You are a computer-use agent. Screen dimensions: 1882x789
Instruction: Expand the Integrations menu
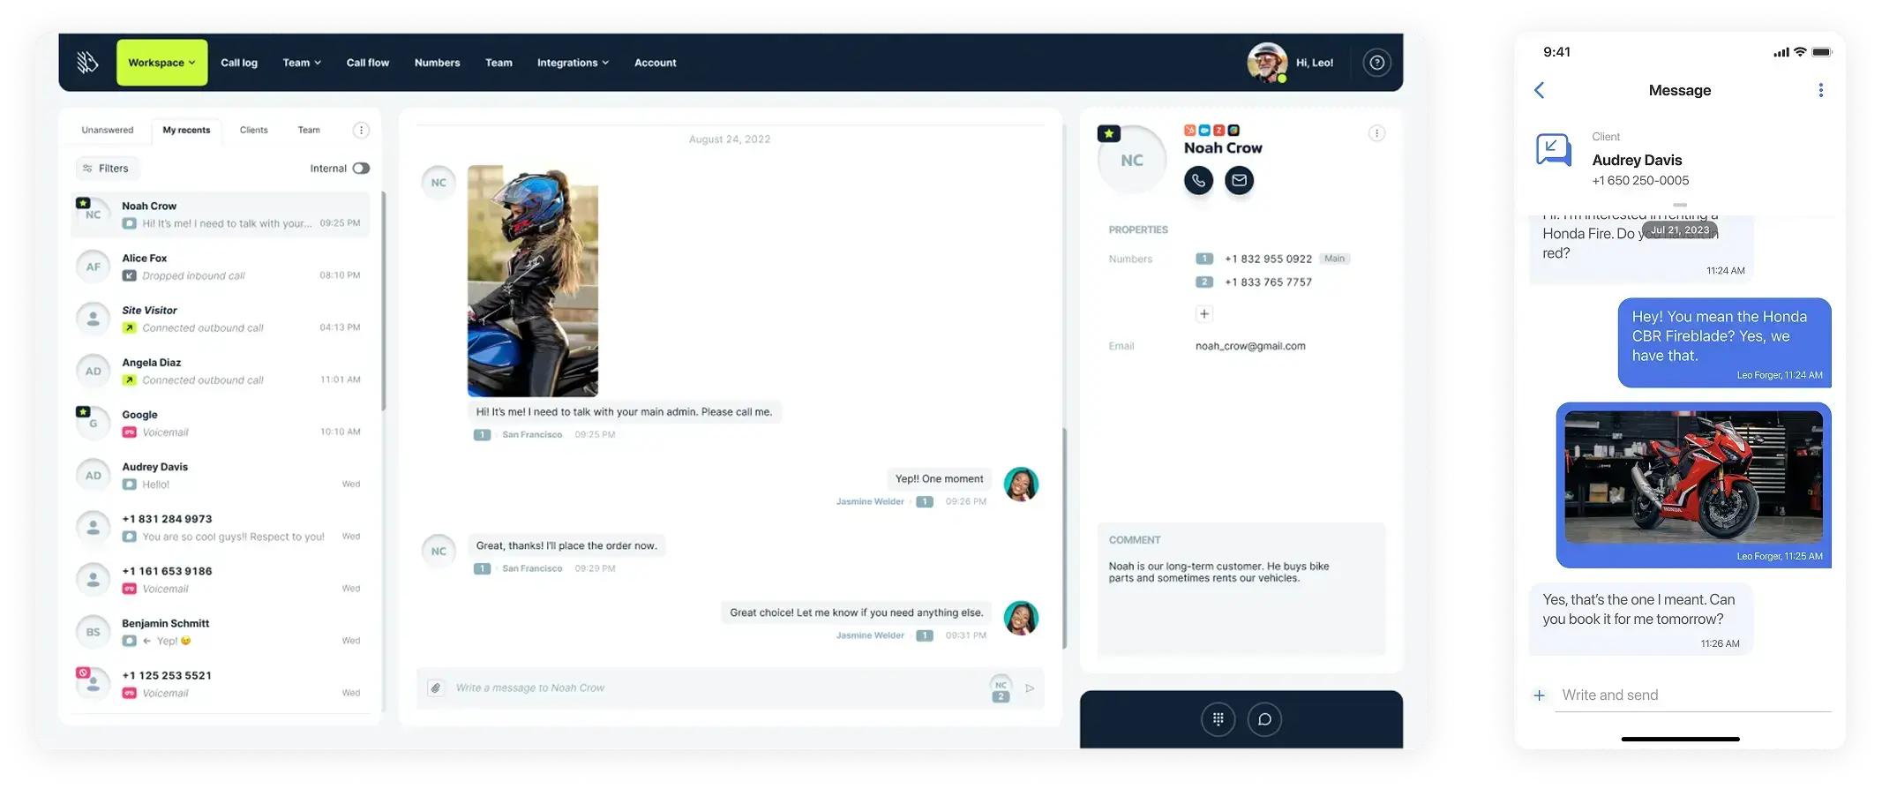tap(573, 63)
